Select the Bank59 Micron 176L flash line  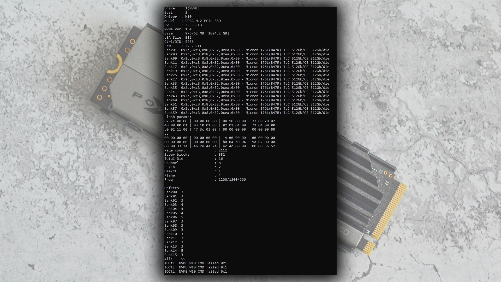click(x=247, y=113)
